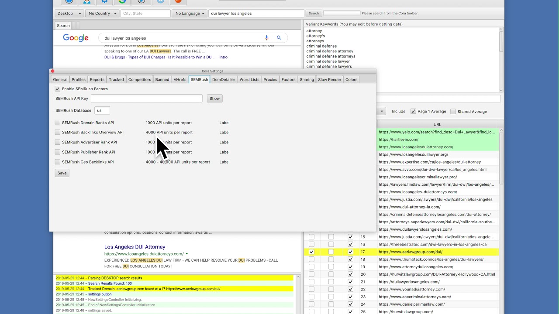Viewport: 559px width, 314px height.
Task: Click Show button beside API Key
Action: pos(214,99)
